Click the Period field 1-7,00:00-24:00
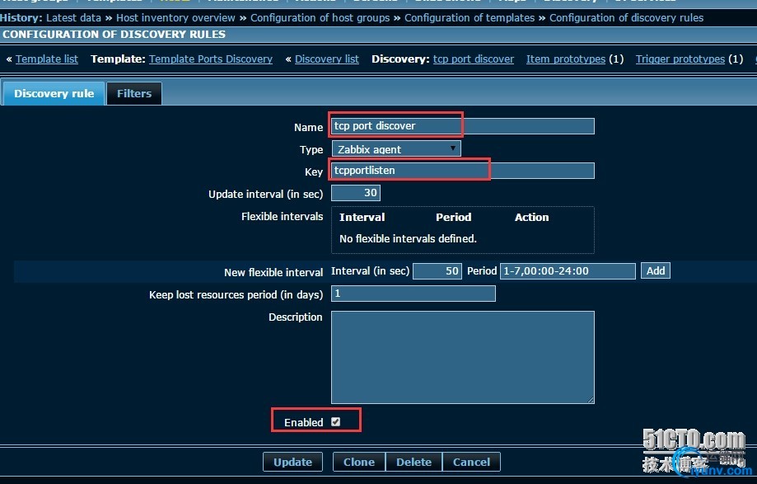 pyautogui.click(x=568, y=271)
